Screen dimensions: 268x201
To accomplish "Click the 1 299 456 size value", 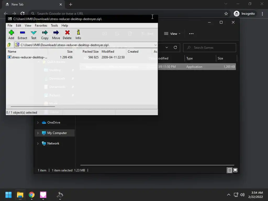I will (x=66, y=57).
